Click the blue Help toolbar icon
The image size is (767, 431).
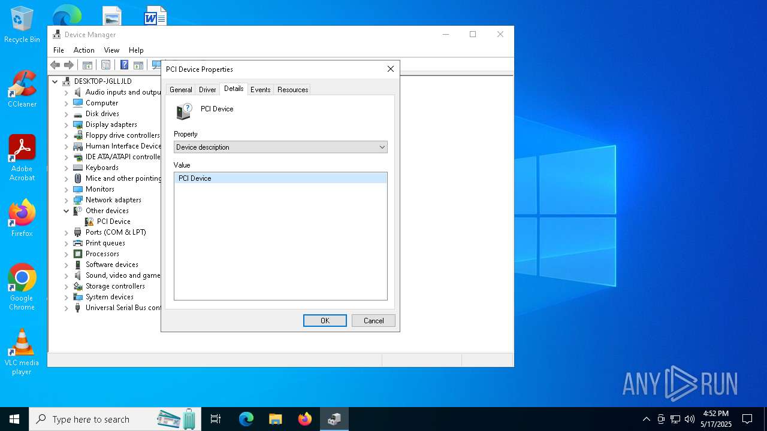[x=124, y=65]
